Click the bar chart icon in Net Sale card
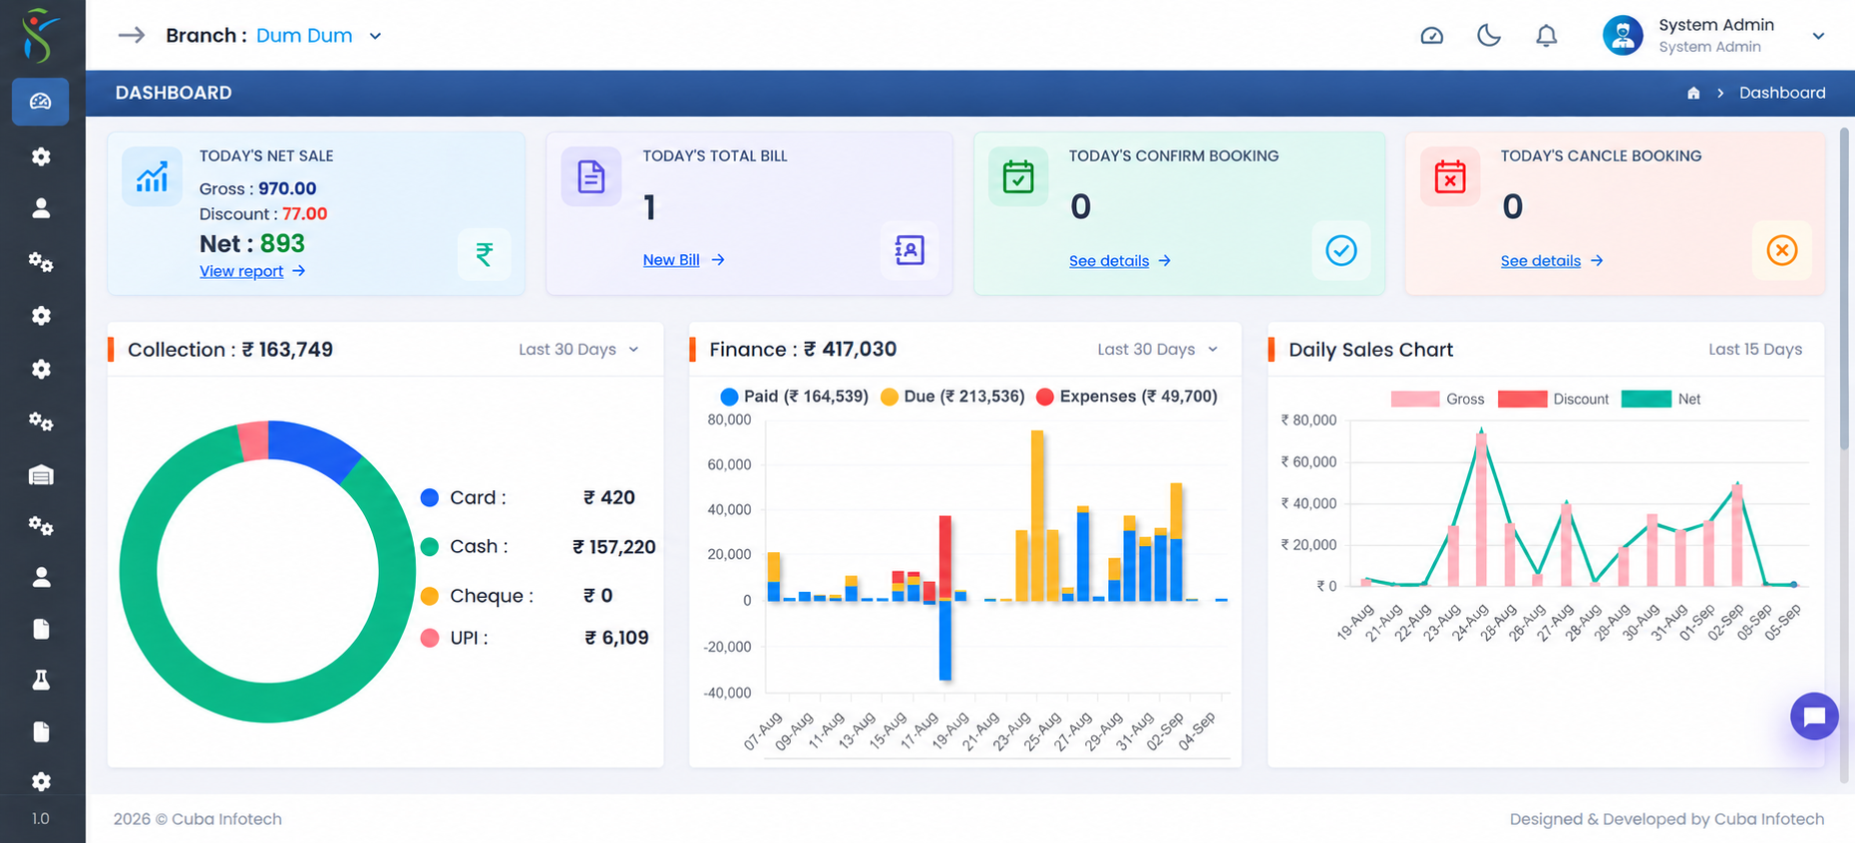Viewport: 1855px width, 843px height. [152, 176]
